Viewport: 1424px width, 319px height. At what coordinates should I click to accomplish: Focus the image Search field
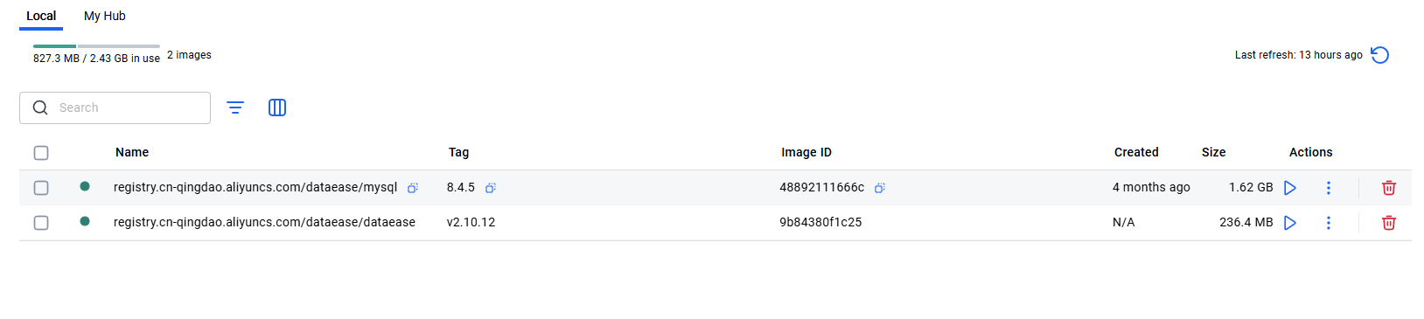click(x=115, y=107)
